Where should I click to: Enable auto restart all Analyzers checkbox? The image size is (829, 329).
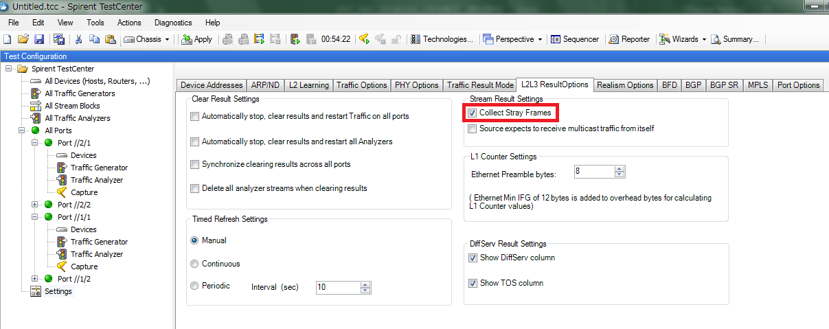coord(194,141)
